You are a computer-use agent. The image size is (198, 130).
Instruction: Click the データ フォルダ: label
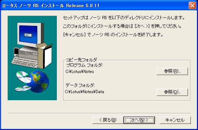click(x=80, y=85)
